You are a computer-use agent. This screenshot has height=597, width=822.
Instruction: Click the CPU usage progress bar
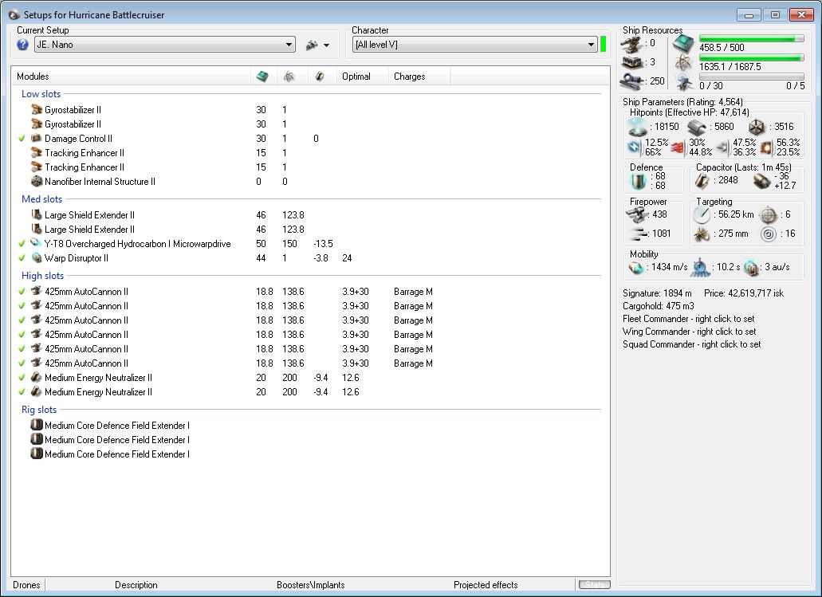pyautogui.click(x=751, y=38)
